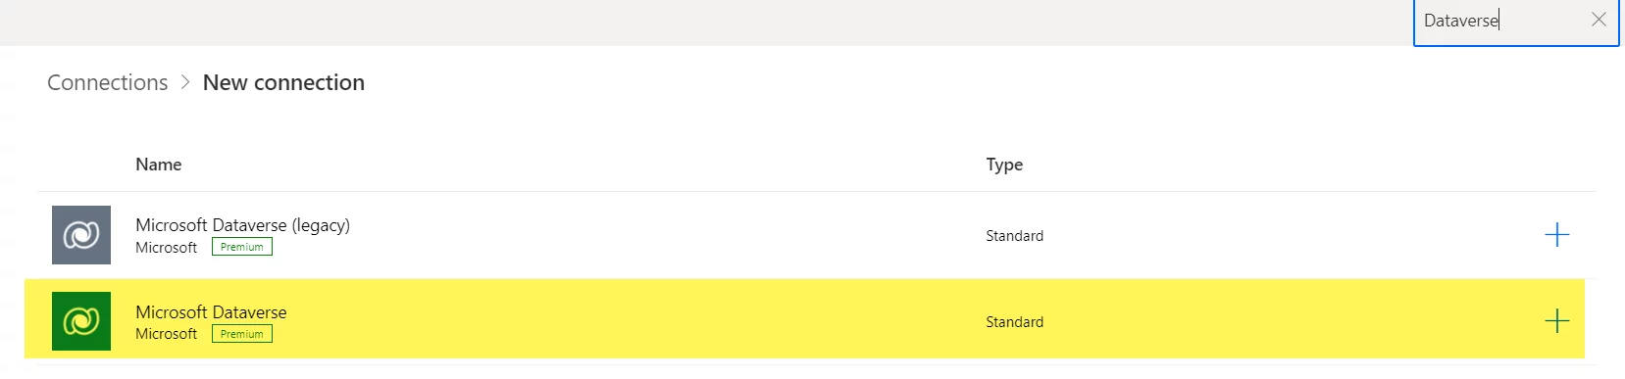Click the gray Dataverse (legacy) connector icon
Screen dimensions: 1625x379
(x=81, y=235)
